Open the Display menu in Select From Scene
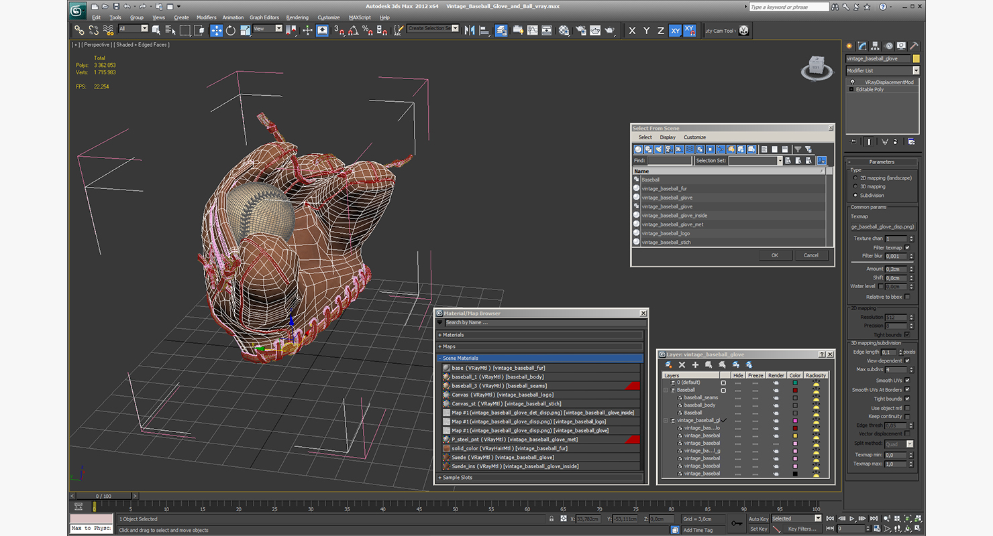This screenshot has width=993, height=536. click(x=668, y=137)
